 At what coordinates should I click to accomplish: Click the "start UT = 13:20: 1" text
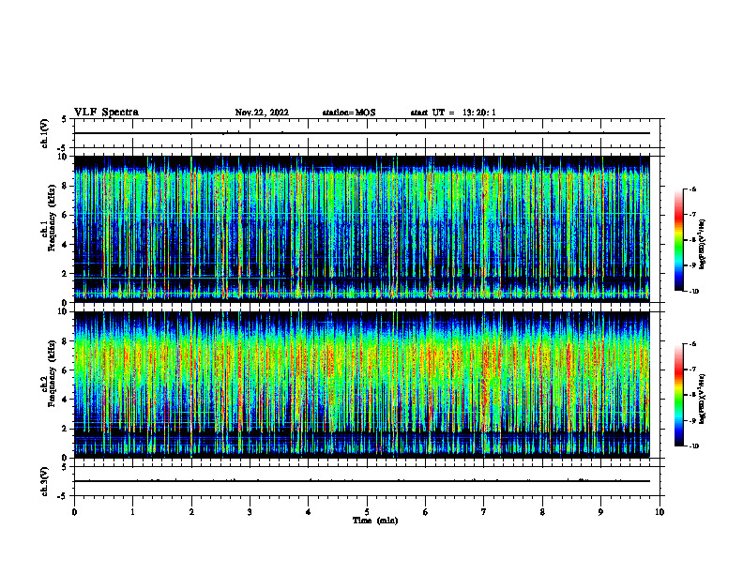[x=453, y=113]
